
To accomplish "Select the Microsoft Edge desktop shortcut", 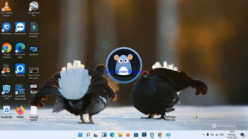I will 20,51.
